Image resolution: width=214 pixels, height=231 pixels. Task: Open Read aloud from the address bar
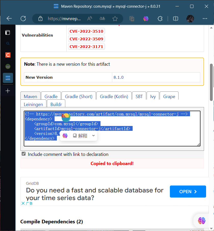coord(90,19)
